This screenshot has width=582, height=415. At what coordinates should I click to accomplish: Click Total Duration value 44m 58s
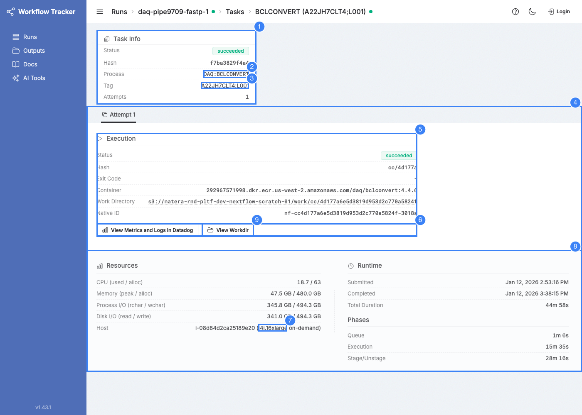pyautogui.click(x=557, y=305)
